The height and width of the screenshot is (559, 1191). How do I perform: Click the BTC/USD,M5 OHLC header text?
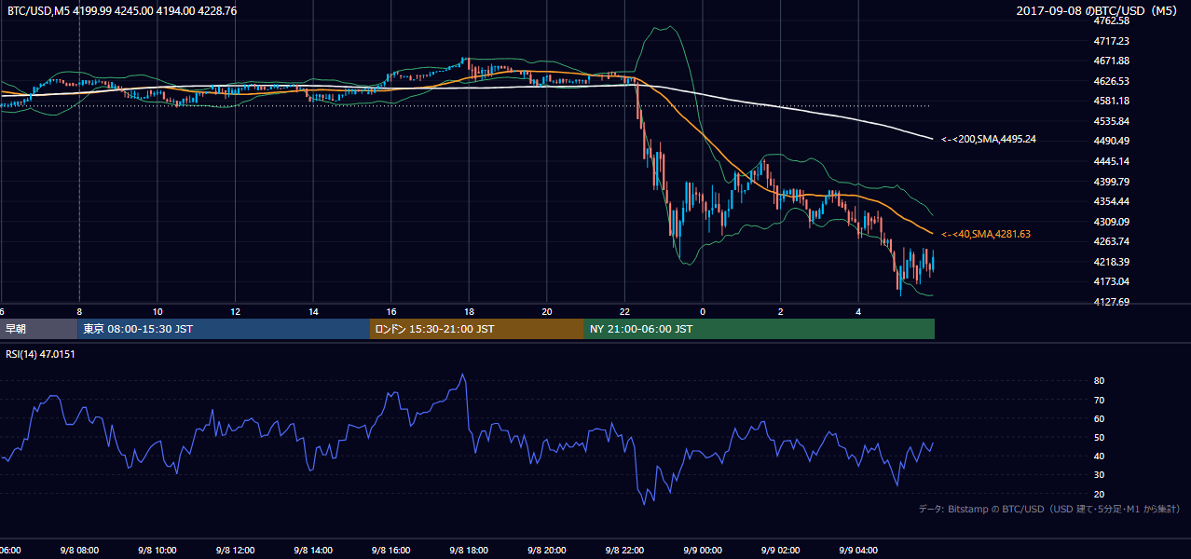[x=122, y=11]
